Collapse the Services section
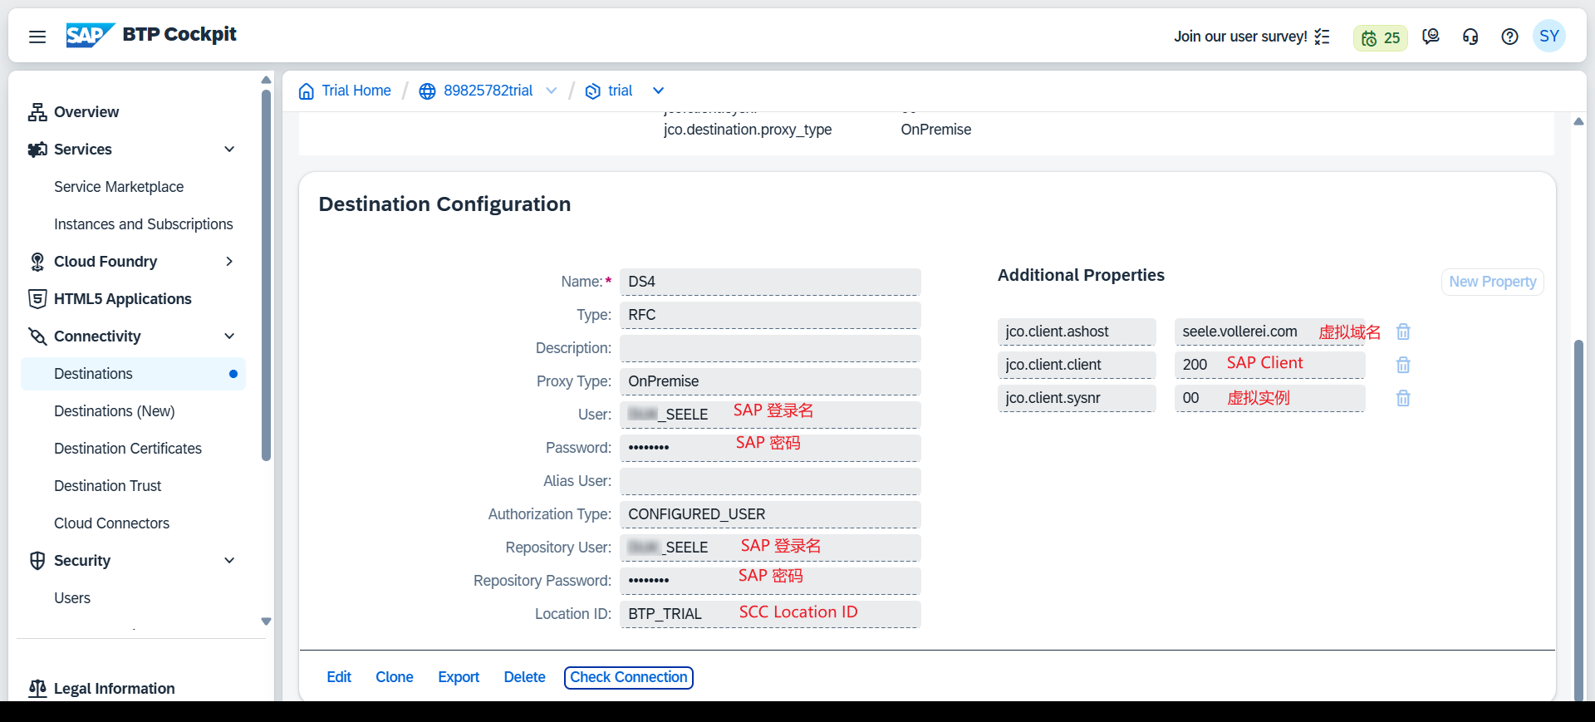This screenshot has width=1595, height=722. pyautogui.click(x=229, y=150)
